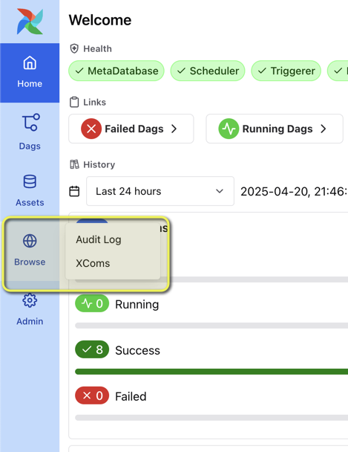Click the green Running Dags pulse icon
348x452 pixels.
coord(229,129)
